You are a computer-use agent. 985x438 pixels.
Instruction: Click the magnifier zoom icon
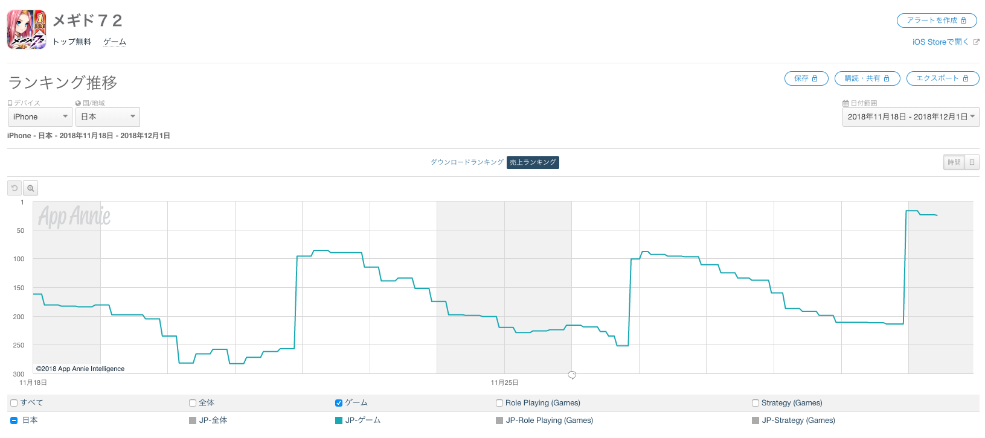pos(30,188)
